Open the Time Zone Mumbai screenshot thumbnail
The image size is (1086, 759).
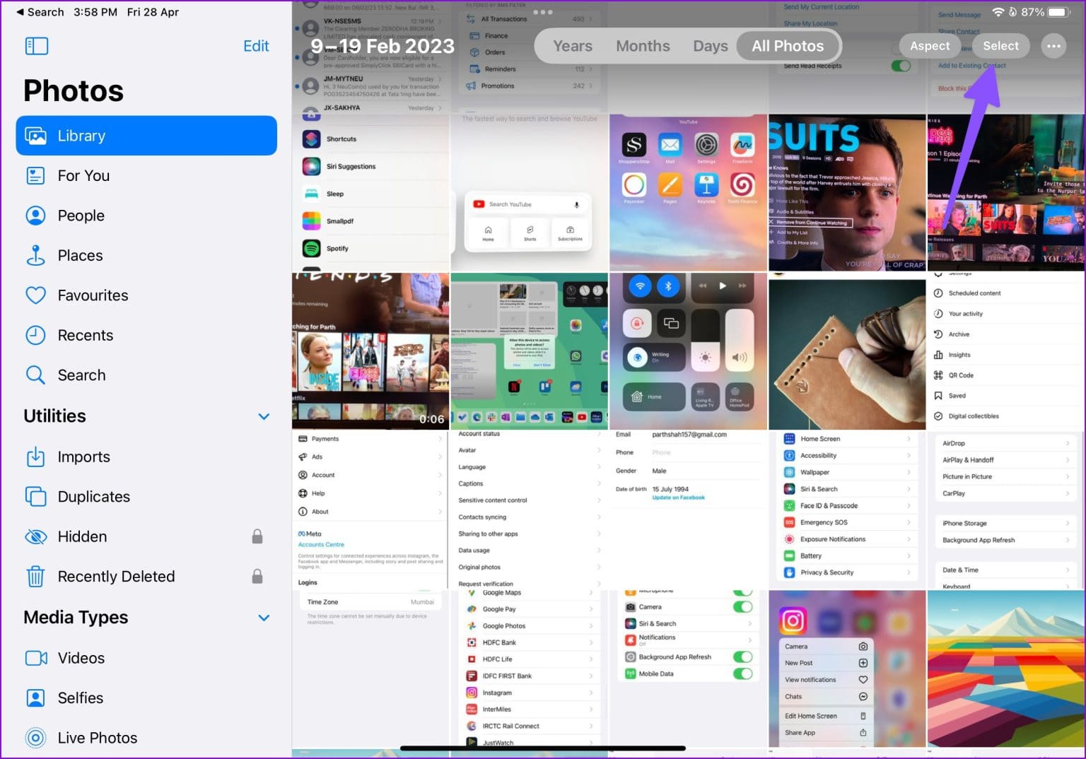tap(370, 669)
